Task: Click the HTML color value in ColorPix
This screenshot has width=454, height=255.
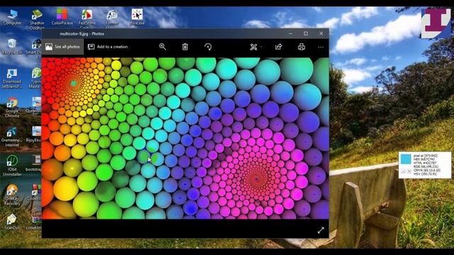Action: tap(425, 163)
